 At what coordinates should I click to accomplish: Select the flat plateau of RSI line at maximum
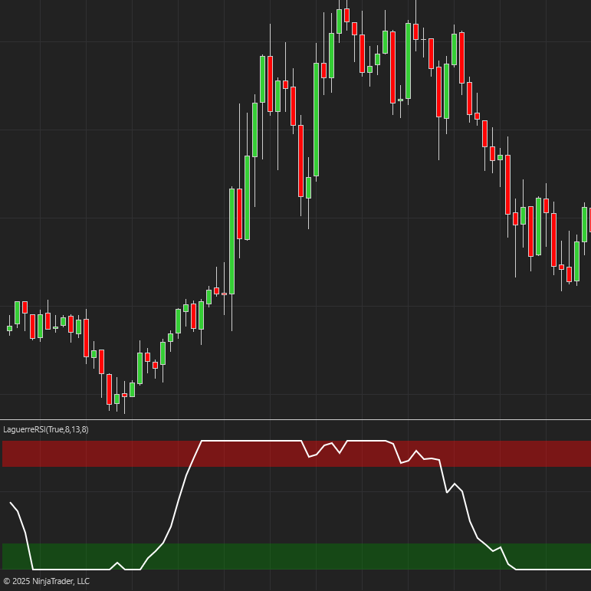pyautogui.click(x=251, y=440)
